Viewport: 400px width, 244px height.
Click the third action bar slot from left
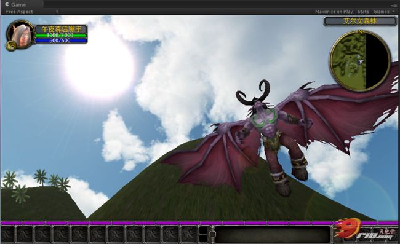(43, 234)
